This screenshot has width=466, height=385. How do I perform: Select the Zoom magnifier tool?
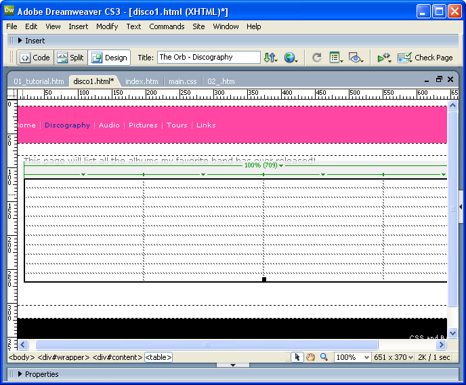pyautogui.click(x=324, y=357)
